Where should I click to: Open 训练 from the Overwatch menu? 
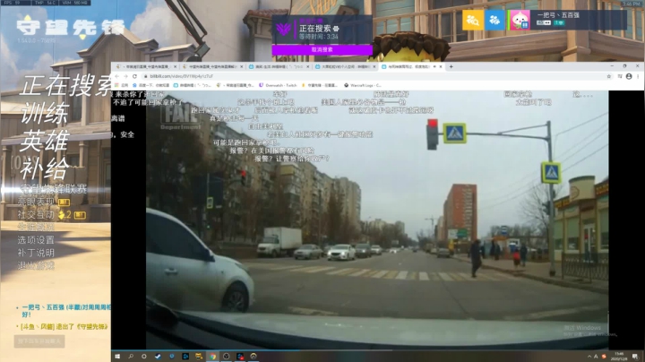[45, 113]
